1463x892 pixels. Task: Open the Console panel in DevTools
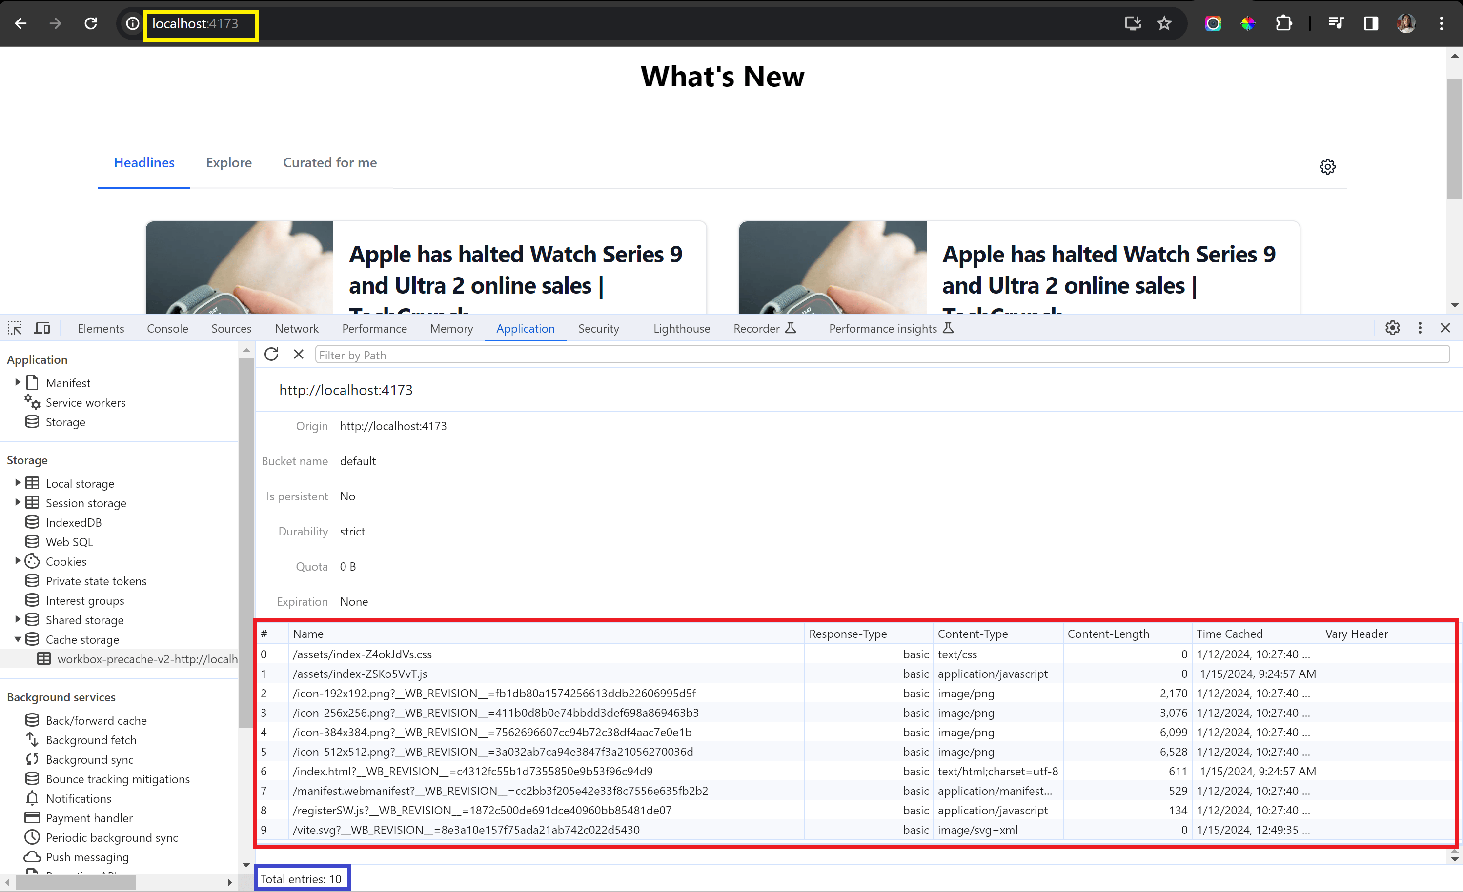point(167,329)
